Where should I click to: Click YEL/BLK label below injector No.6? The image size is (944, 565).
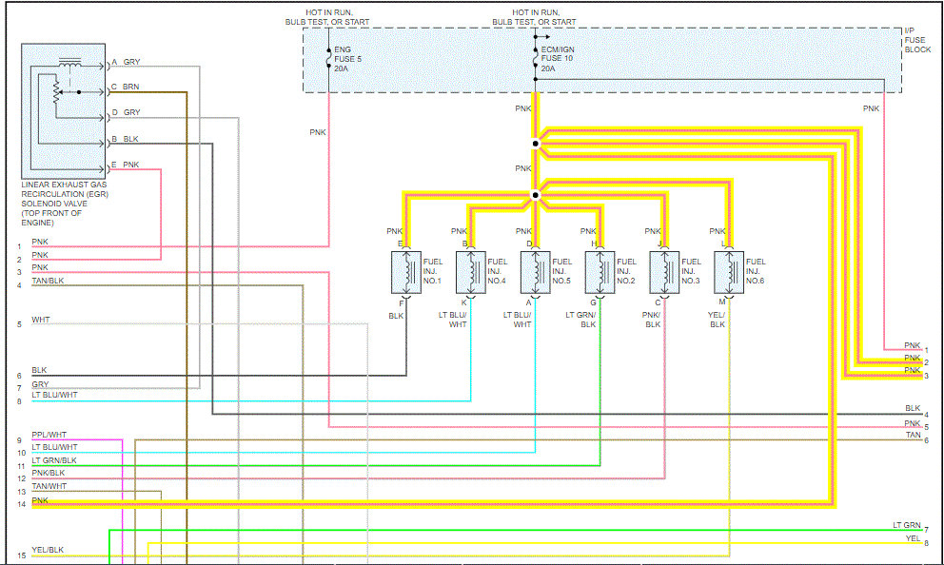[717, 320]
